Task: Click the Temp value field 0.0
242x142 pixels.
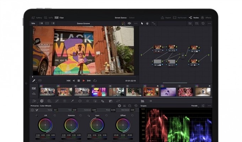Action: tap(55, 110)
